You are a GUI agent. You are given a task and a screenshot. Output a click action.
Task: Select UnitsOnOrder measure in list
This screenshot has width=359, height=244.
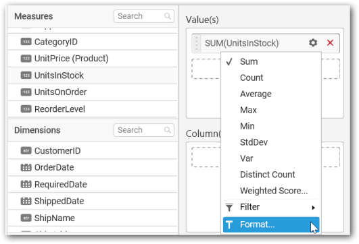point(93,92)
